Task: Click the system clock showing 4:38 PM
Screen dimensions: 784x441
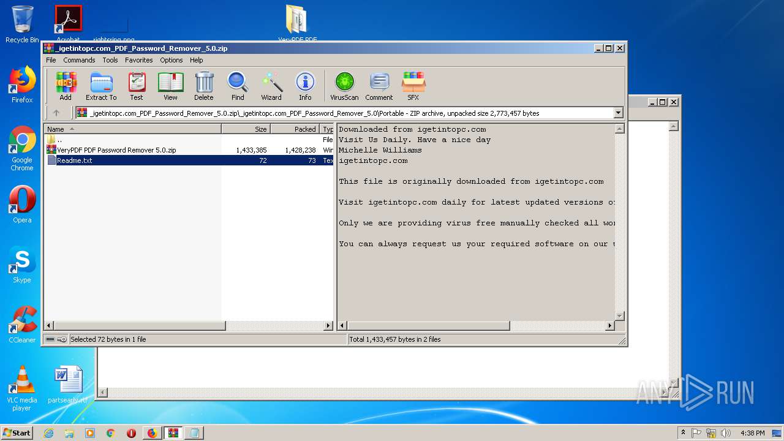Action: click(752, 433)
